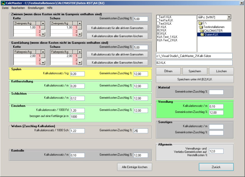Click the Schlichten Kalkulationssatz / m field

click(x=78, y=98)
